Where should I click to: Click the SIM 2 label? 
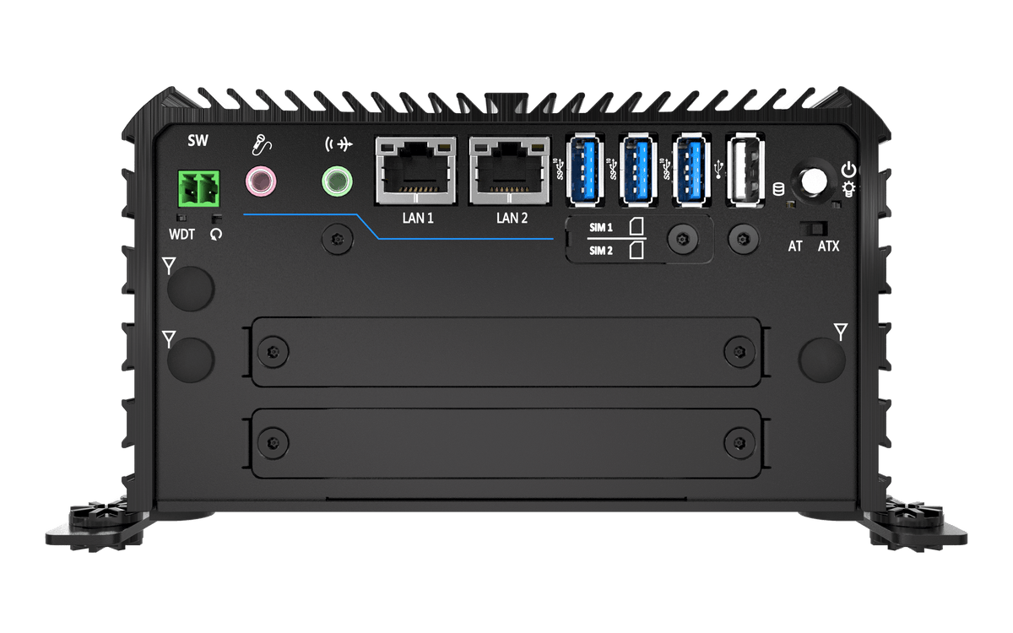601,251
